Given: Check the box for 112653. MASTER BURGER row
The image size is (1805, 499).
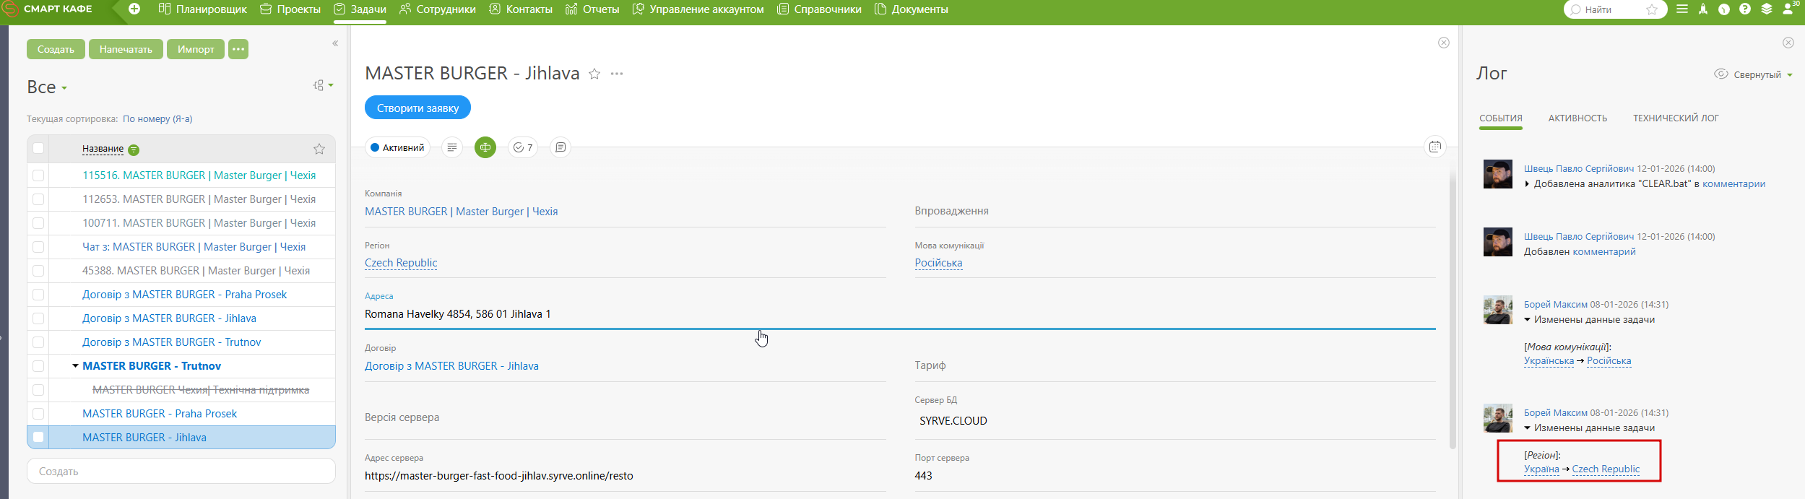Looking at the screenshot, I should coord(38,199).
